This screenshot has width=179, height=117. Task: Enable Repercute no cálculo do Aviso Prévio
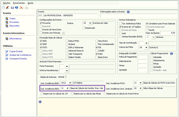pyautogui.click(x=105, y=94)
